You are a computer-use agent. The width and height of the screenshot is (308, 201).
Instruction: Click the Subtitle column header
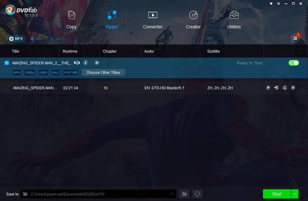click(x=213, y=51)
